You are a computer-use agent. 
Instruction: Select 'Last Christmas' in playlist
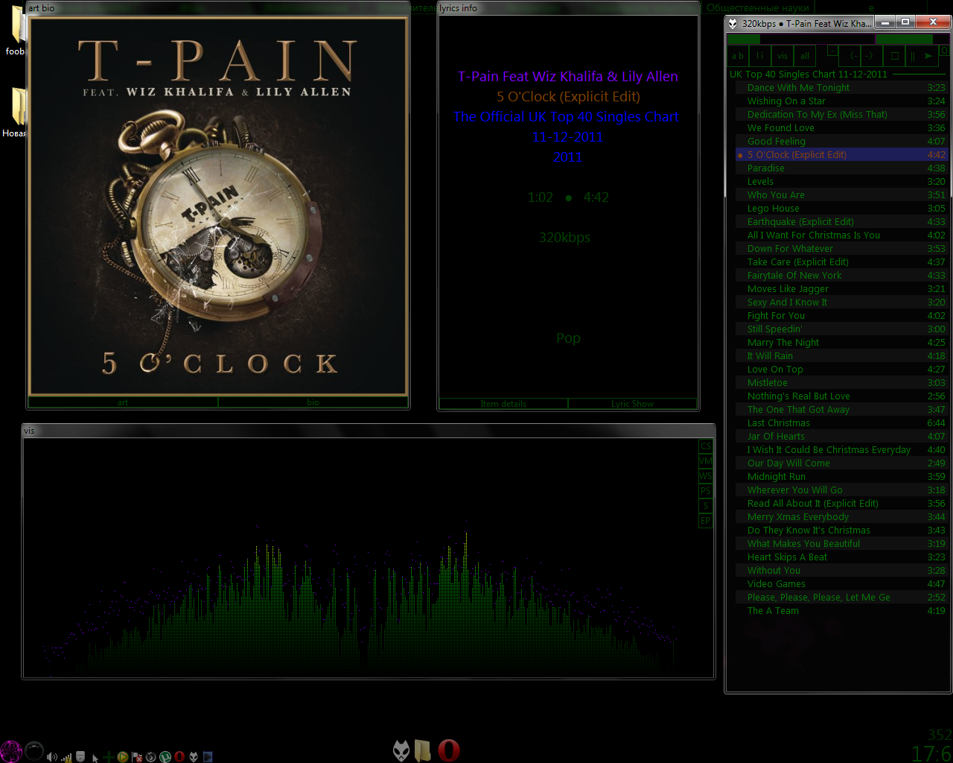[x=841, y=422]
